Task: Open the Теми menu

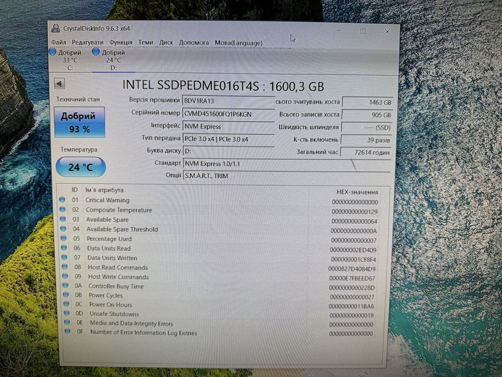Action: 146,42
